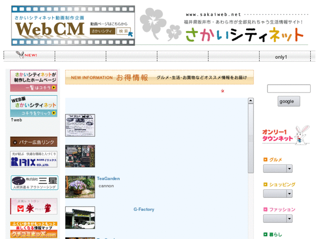The image size is (319, 239).
Task: Open the クチコミまっぷ.com banner
Action: 34,230
